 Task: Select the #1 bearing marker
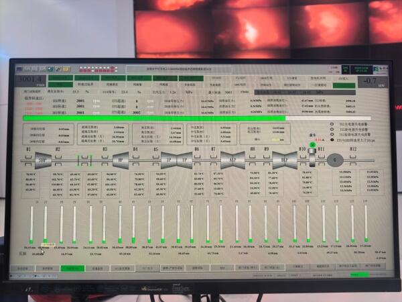[28, 149]
